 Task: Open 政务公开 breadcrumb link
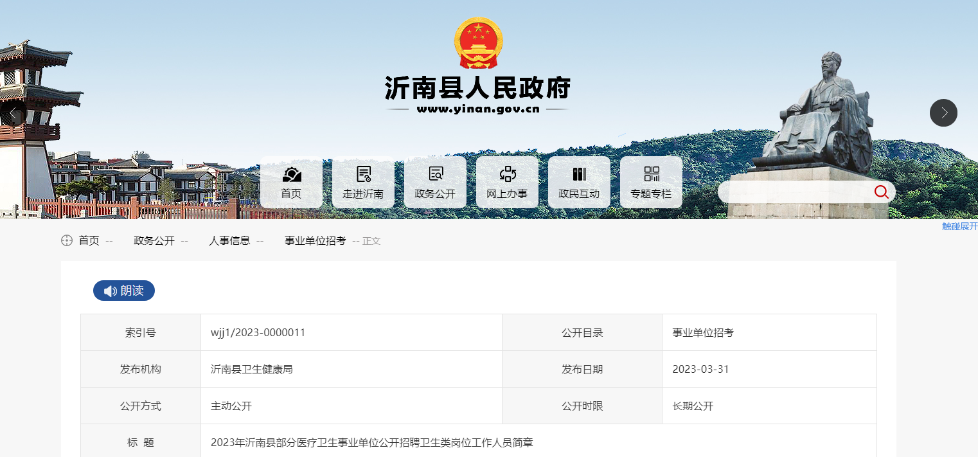154,241
